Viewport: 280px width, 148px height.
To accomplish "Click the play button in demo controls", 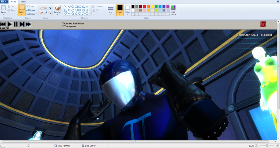I will point(9,24).
